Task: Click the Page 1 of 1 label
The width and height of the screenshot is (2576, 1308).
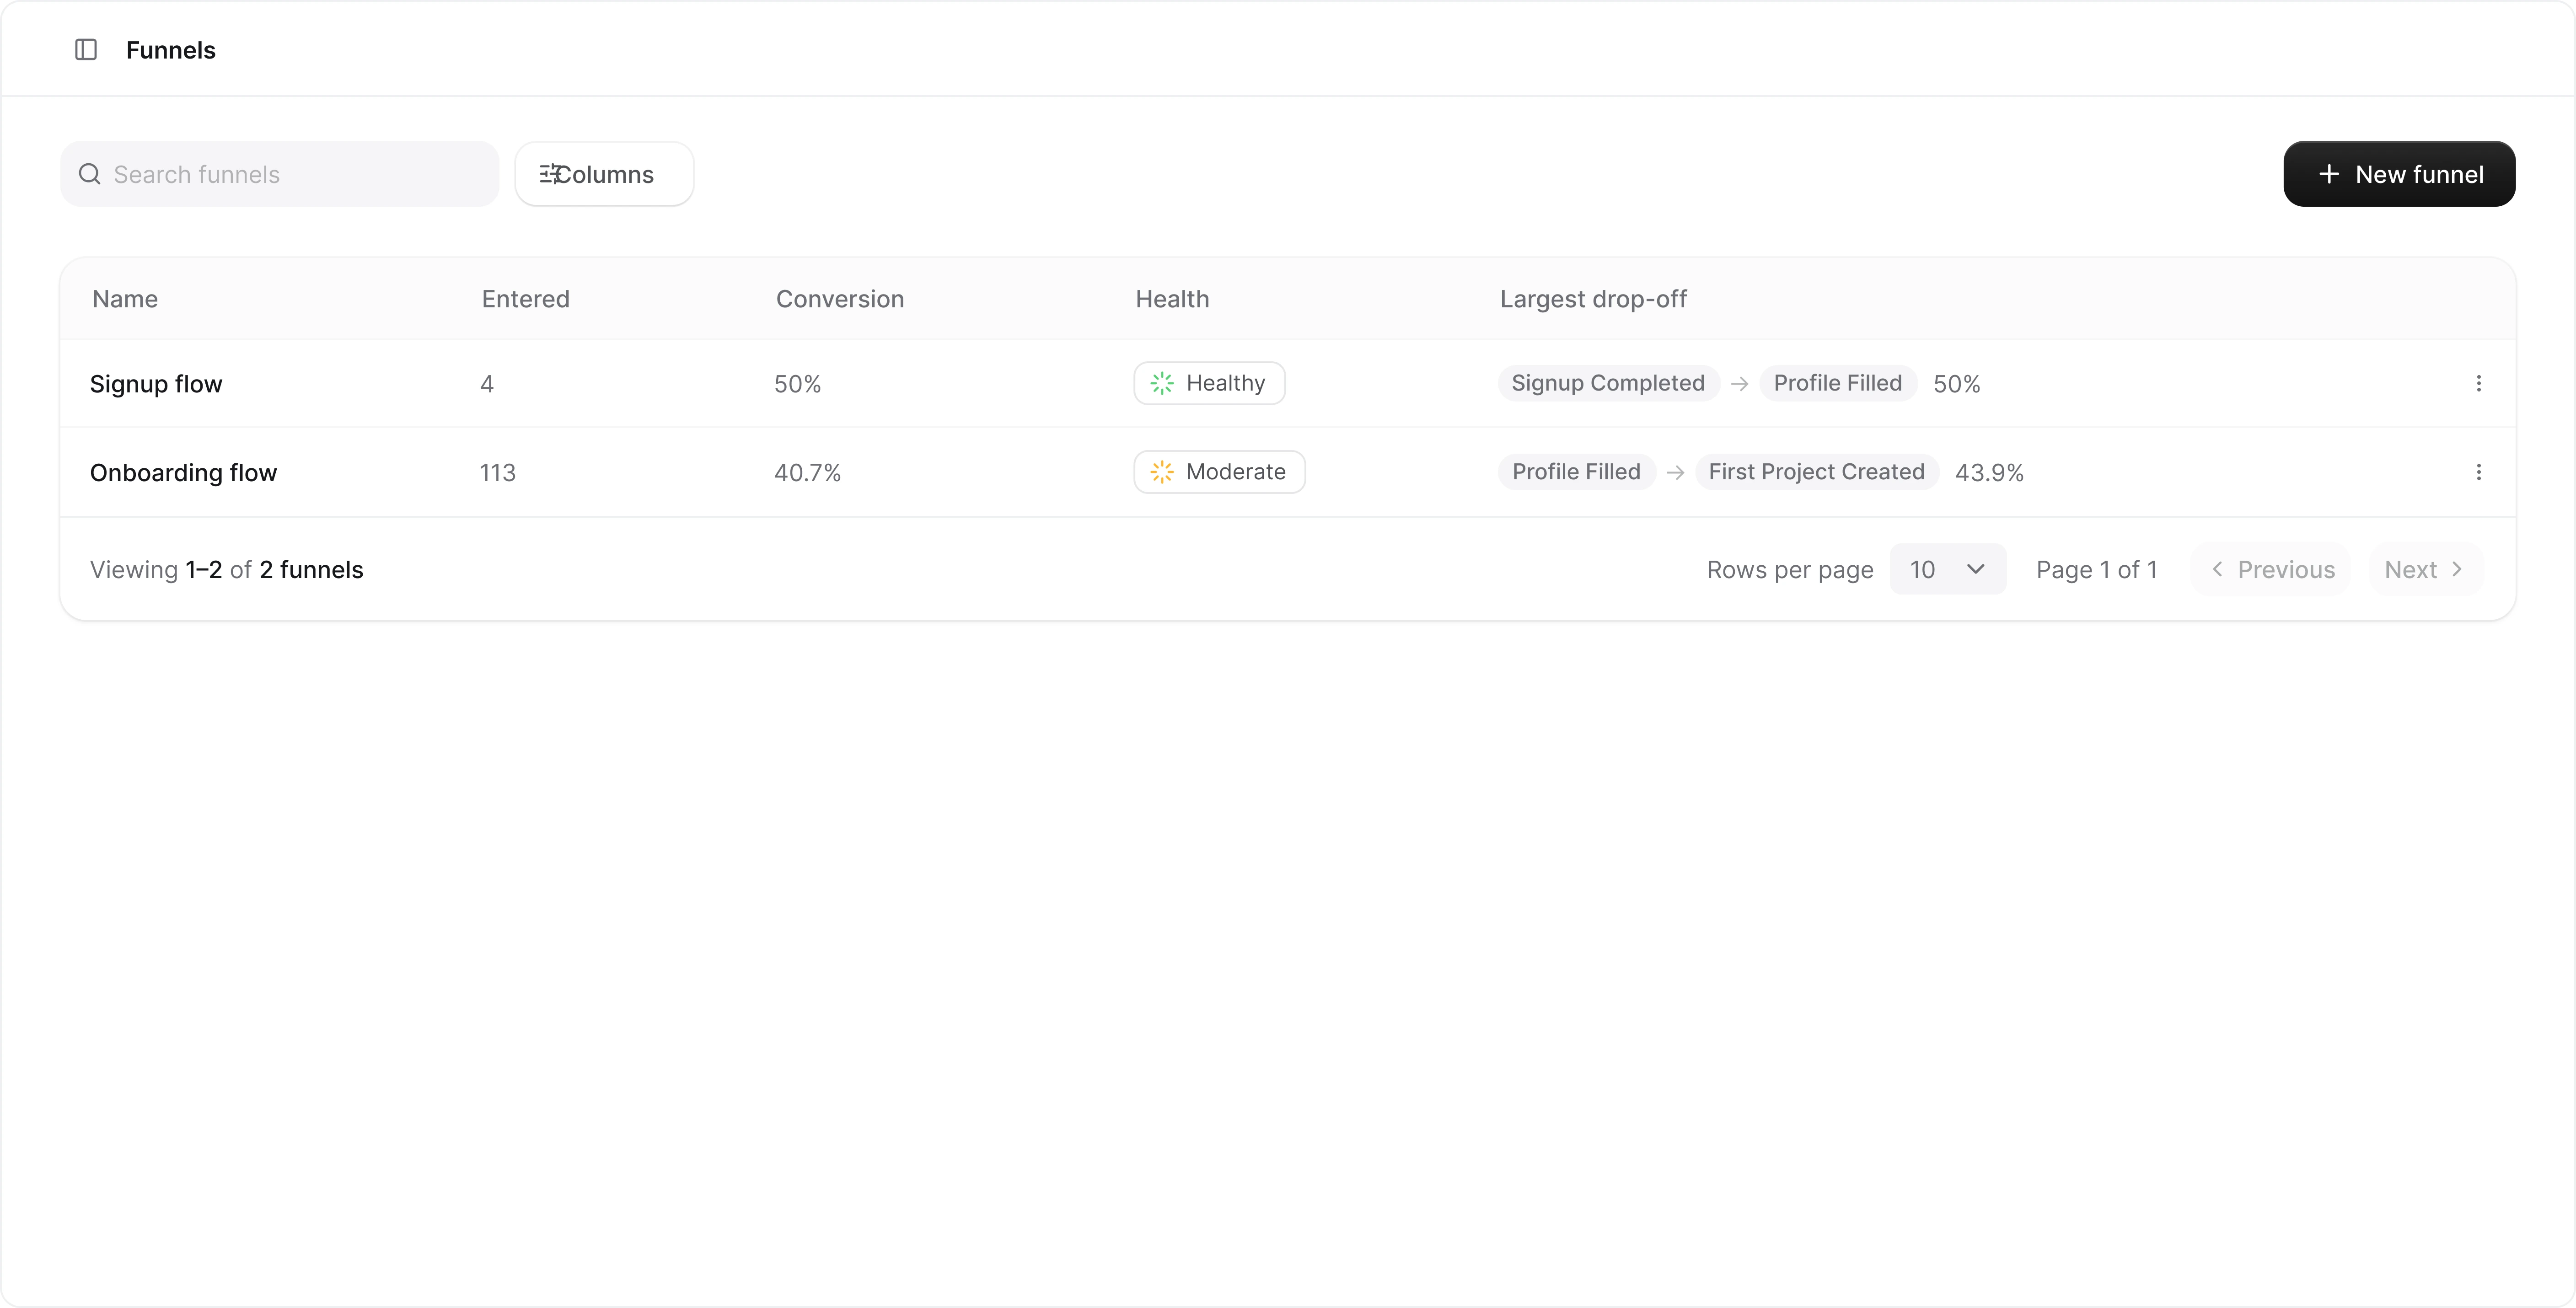Action: pos(2097,570)
